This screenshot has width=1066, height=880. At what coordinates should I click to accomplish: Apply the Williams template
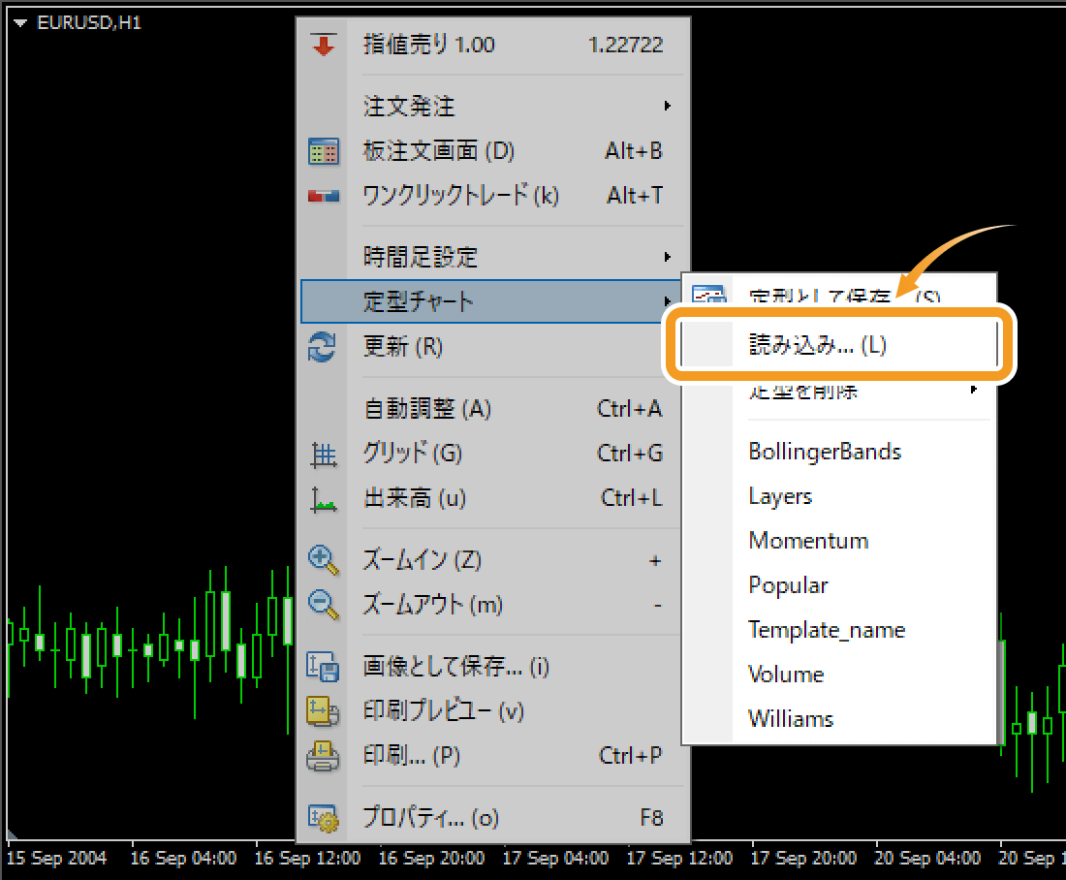click(x=839, y=719)
